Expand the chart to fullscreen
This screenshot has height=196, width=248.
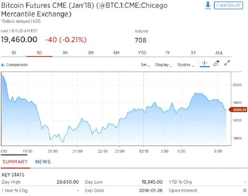(227, 63)
